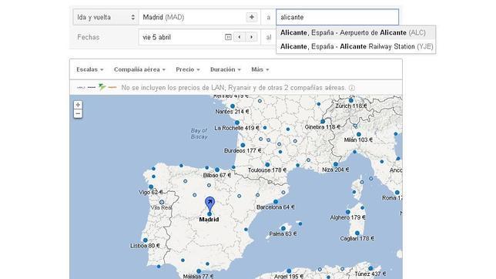This screenshot has height=279, width=496.
Task: Expand the Más filter
Action: 260,69
